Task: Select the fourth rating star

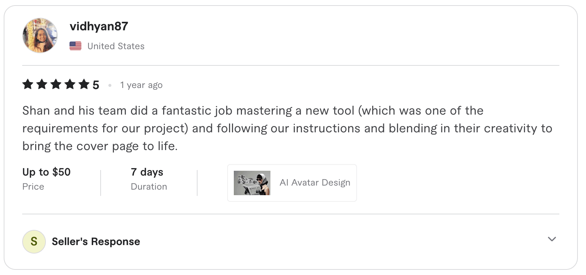Action: [70, 84]
